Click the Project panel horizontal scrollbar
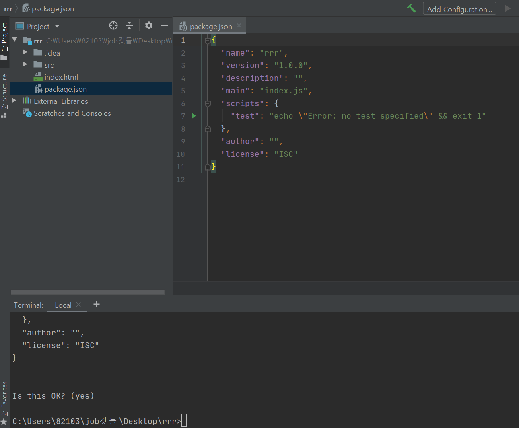519x428 pixels. [x=88, y=292]
